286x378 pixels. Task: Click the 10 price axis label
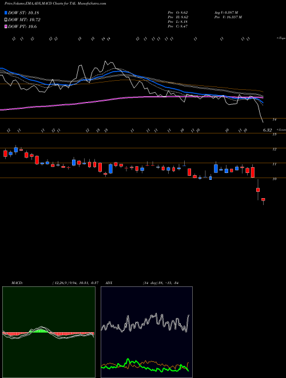coord(274,179)
